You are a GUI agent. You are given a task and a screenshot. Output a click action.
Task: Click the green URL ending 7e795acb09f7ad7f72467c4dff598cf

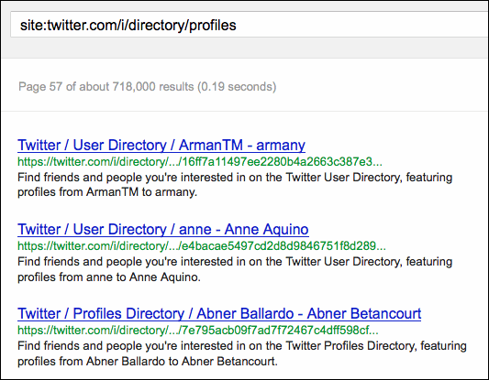(198, 331)
